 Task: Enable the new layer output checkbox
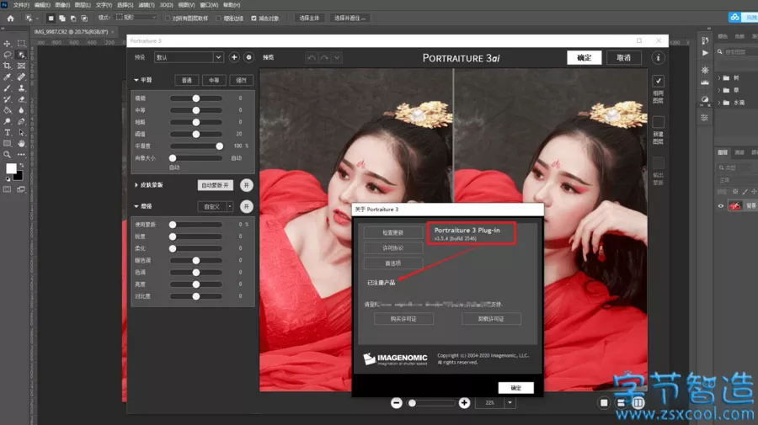click(x=658, y=122)
